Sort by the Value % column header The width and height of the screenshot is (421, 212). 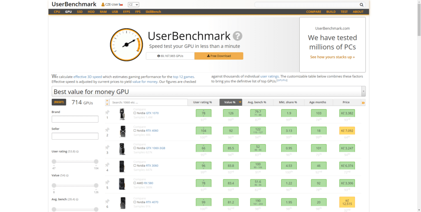pyautogui.click(x=231, y=102)
